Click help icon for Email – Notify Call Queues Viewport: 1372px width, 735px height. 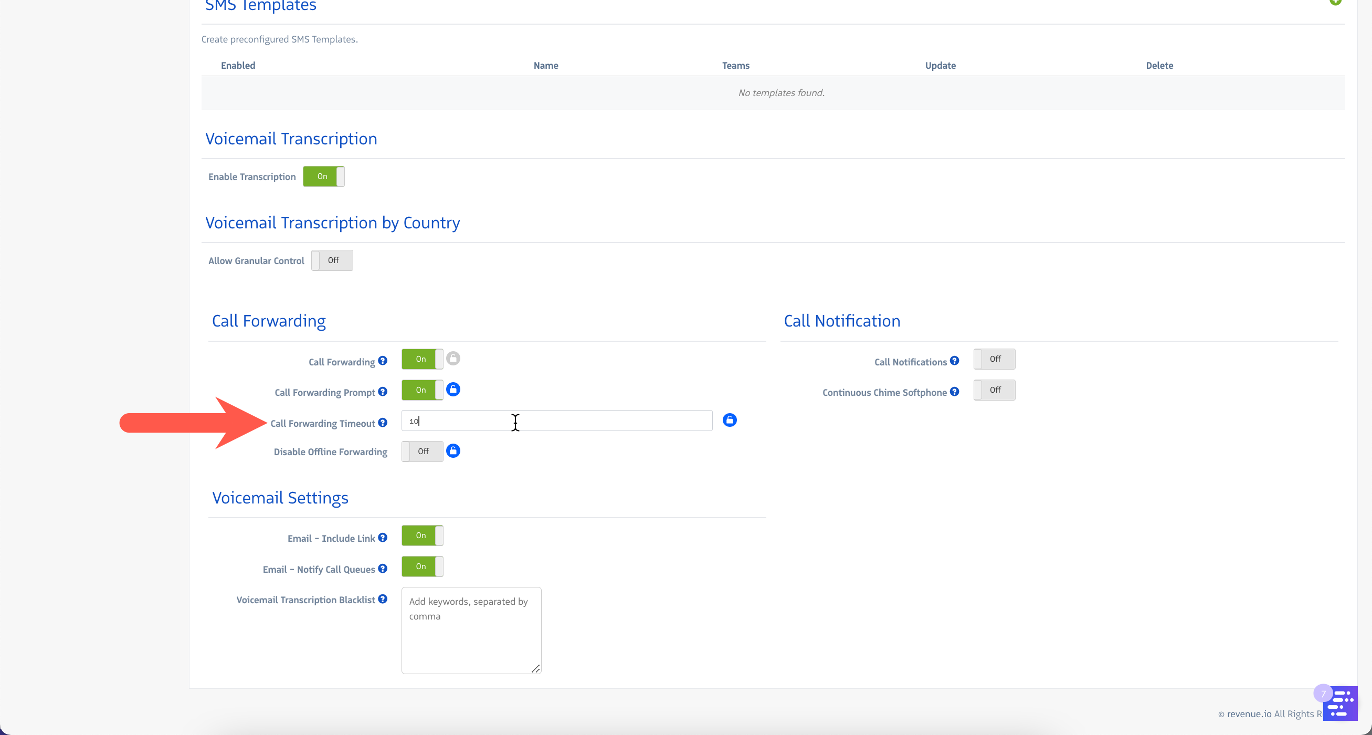383,569
